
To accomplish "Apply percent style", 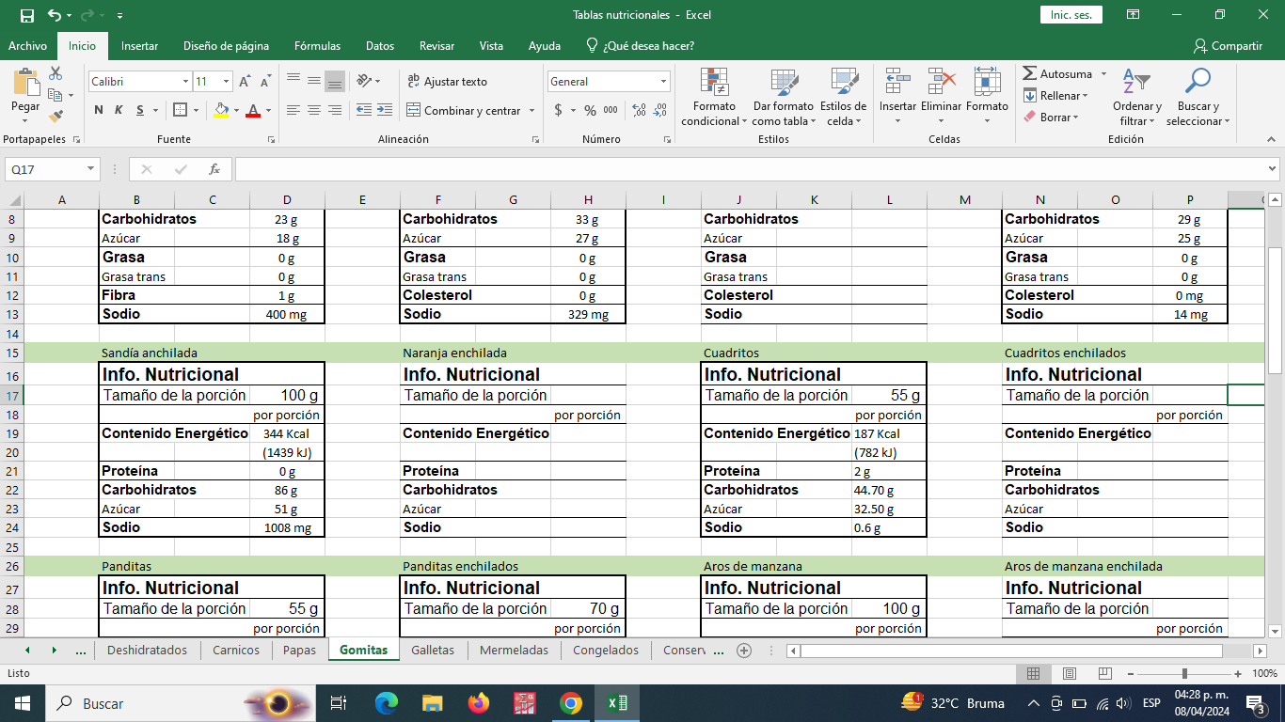I will [x=590, y=110].
